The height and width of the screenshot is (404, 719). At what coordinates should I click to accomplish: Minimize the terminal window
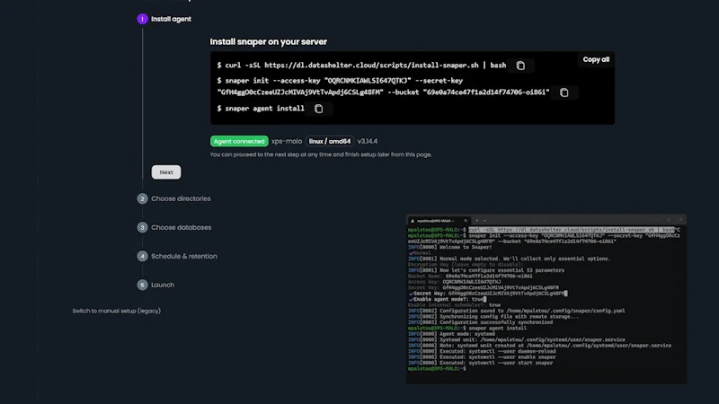(656, 220)
